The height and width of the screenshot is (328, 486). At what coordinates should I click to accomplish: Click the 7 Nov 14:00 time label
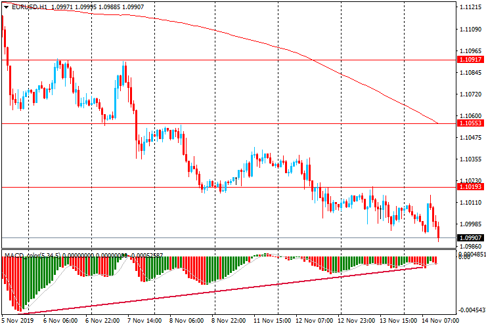[144, 320]
